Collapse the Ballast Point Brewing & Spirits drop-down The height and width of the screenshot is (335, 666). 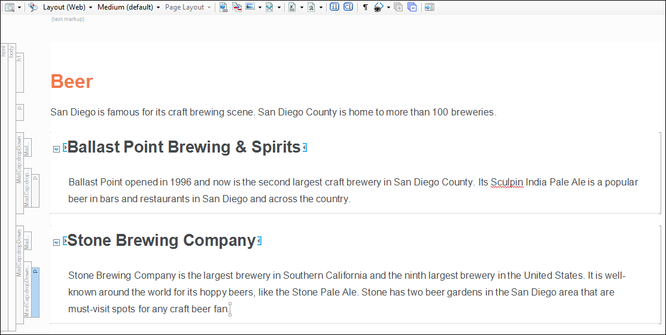56,149
